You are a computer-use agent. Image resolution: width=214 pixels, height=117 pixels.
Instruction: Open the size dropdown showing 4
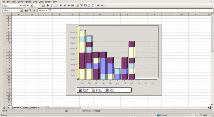tap(43, 5)
